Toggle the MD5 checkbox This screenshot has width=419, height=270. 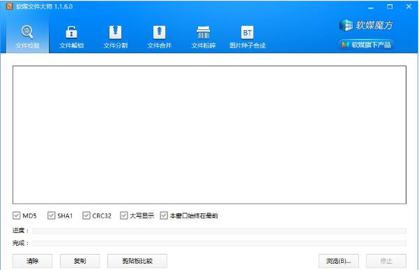[16, 216]
